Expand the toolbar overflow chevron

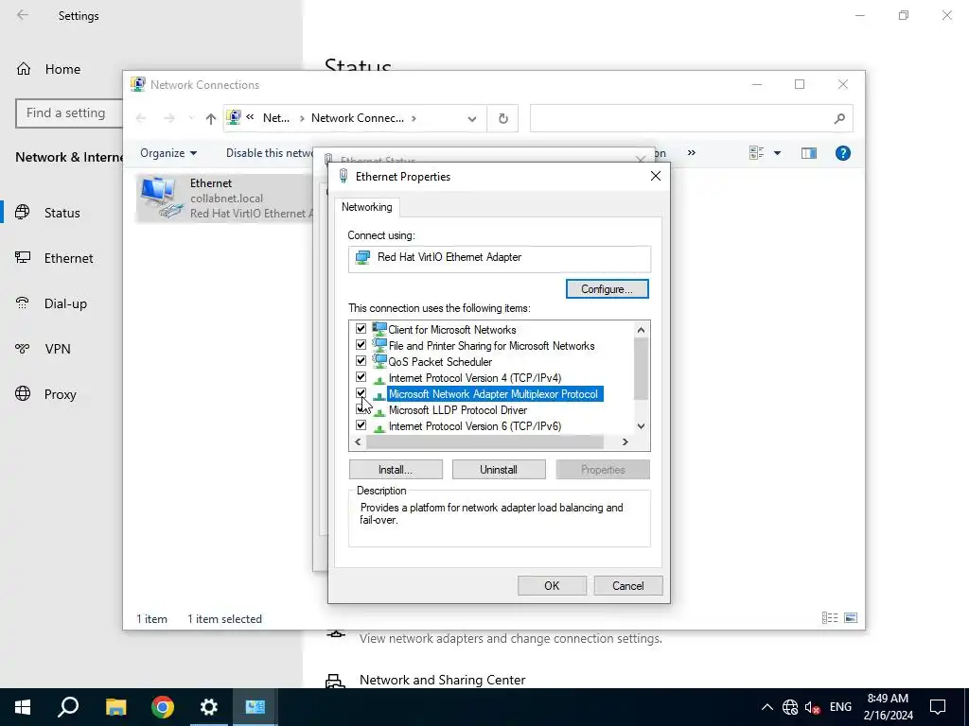click(692, 152)
